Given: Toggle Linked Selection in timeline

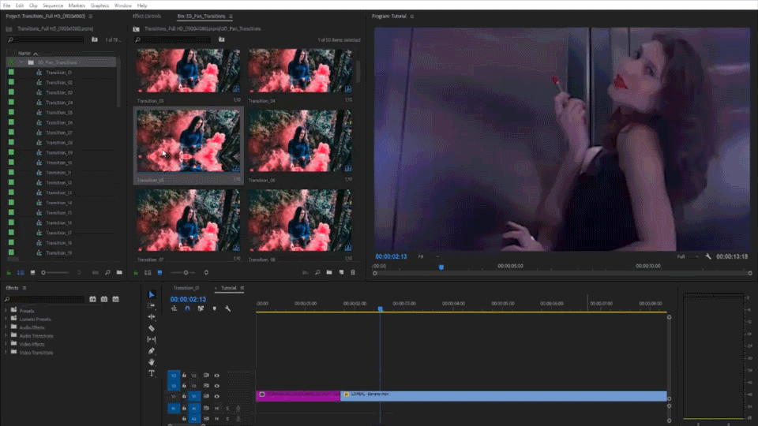Looking at the screenshot, I should point(201,308).
